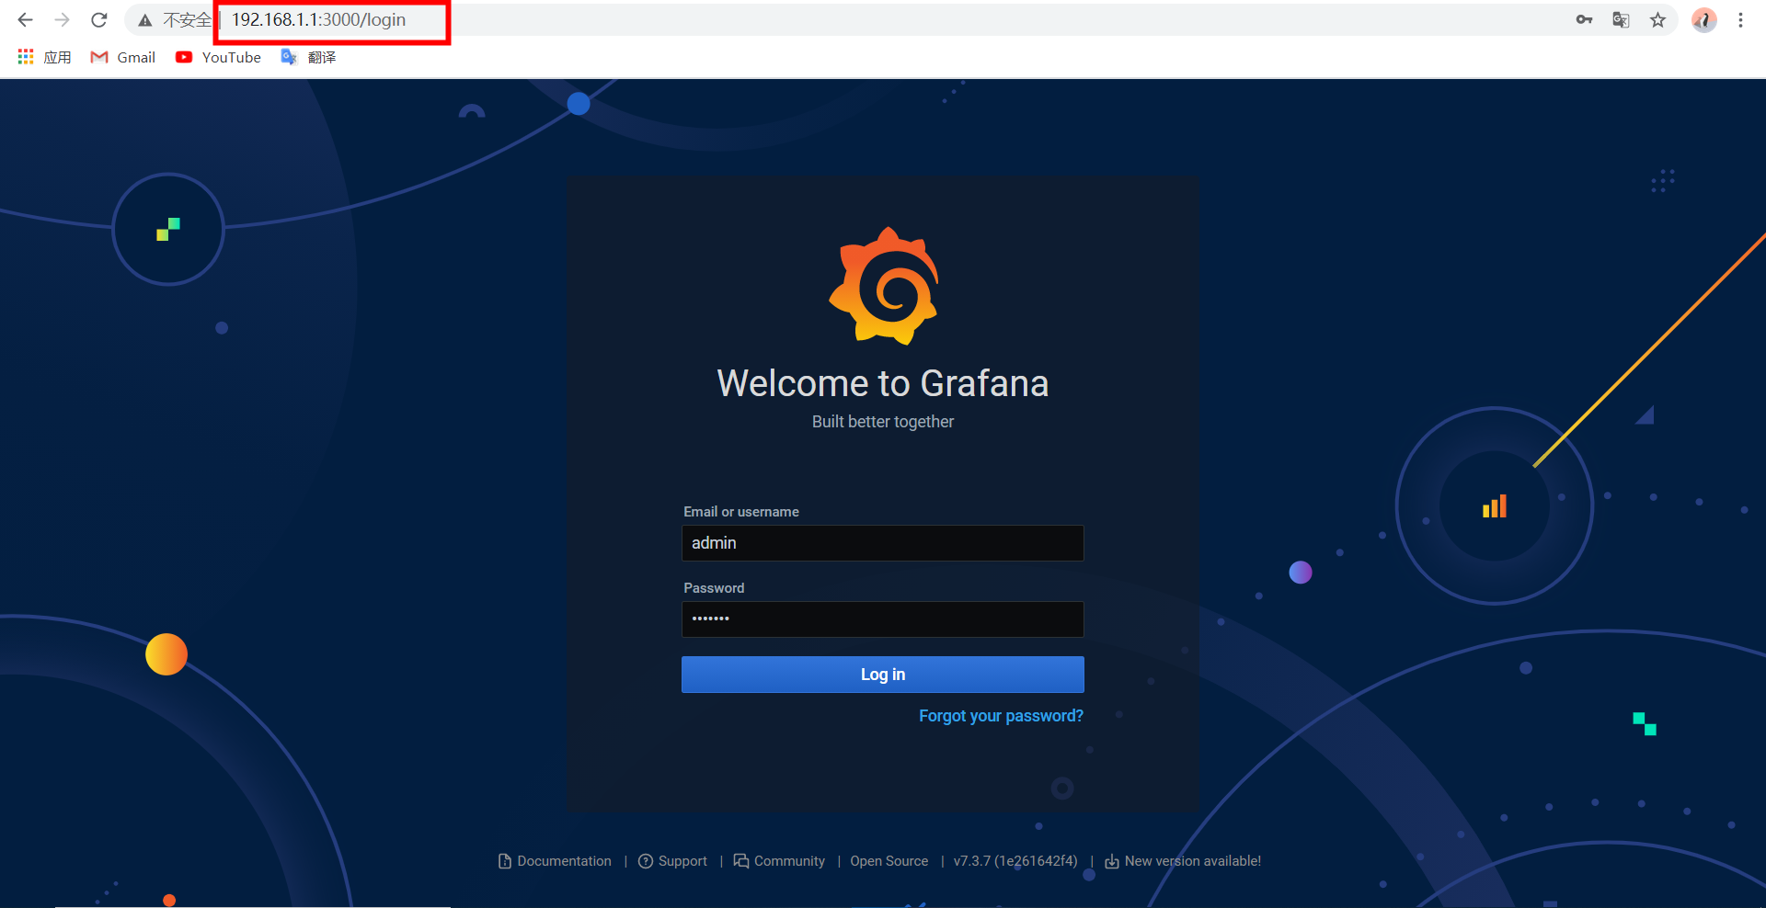Open the Chrome three-dot menu
The height and width of the screenshot is (908, 1766).
pyautogui.click(x=1740, y=20)
